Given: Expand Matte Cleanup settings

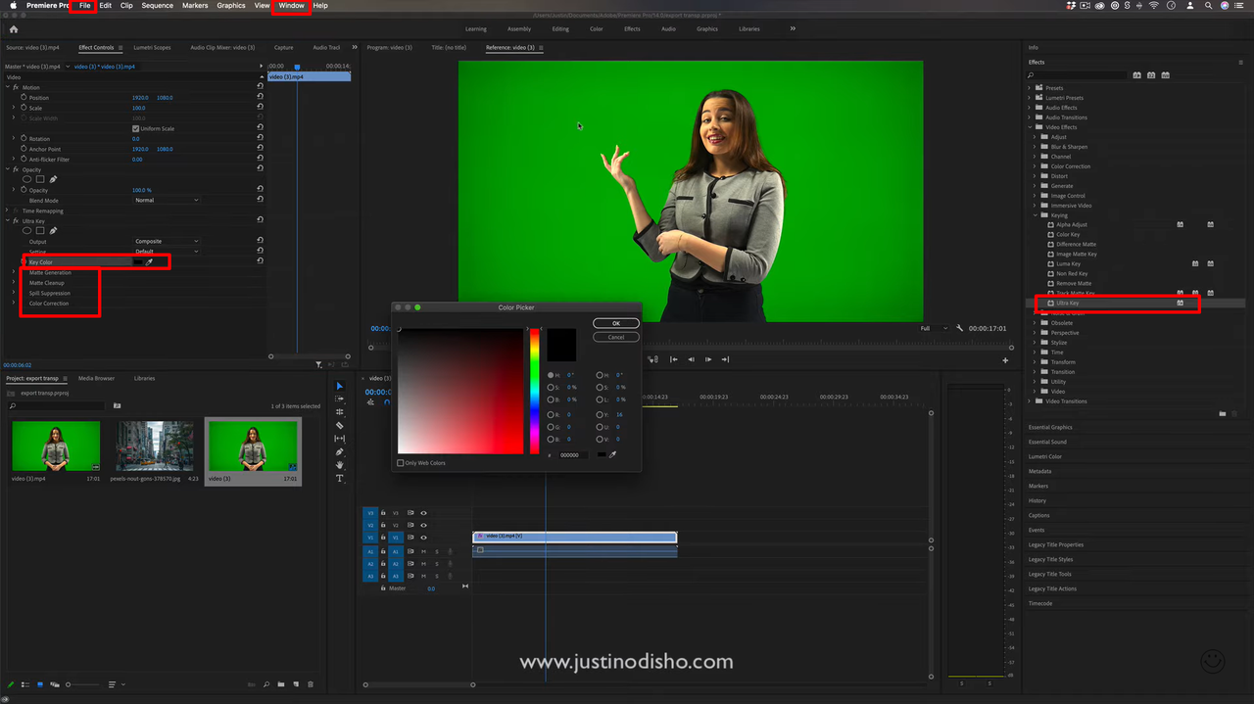Looking at the screenshot, I should [14, 283].
